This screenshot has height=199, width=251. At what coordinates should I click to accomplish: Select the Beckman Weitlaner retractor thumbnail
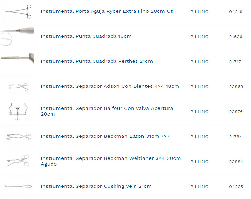(18, 161)
